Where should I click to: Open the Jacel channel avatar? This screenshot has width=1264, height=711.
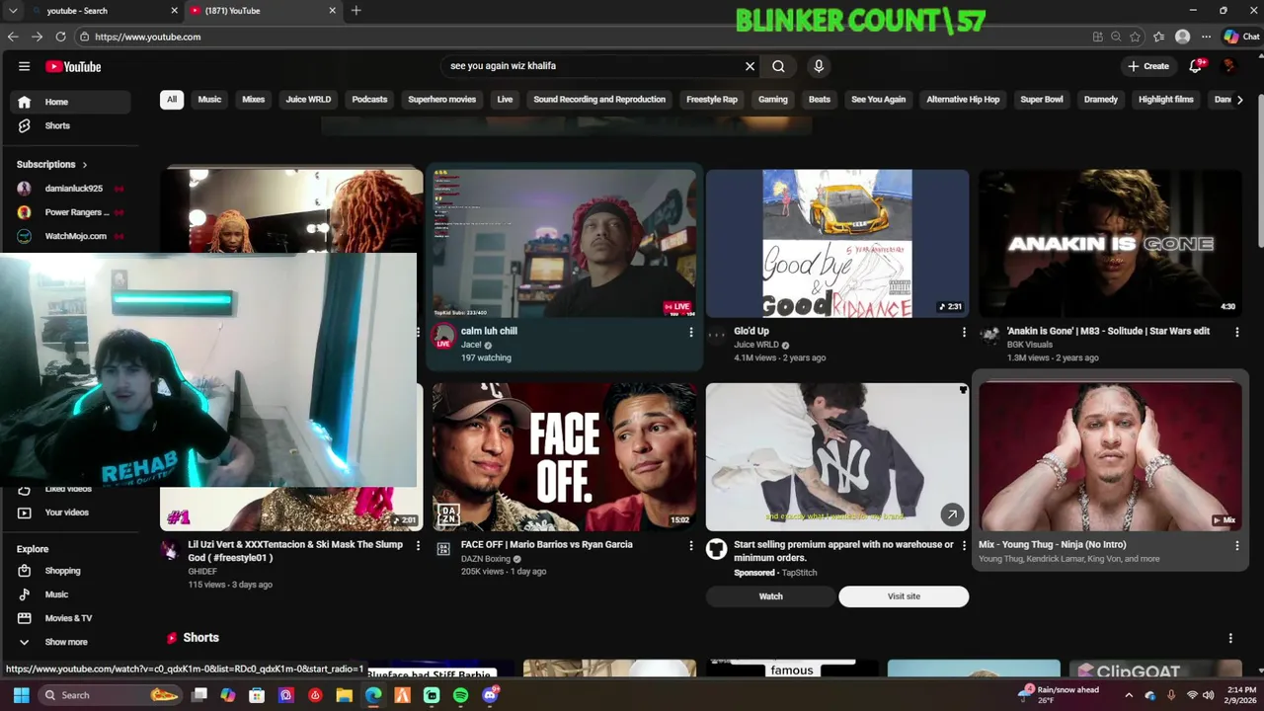point(443,337)
